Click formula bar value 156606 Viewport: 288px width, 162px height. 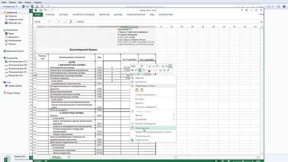click(x=80, y=22)
